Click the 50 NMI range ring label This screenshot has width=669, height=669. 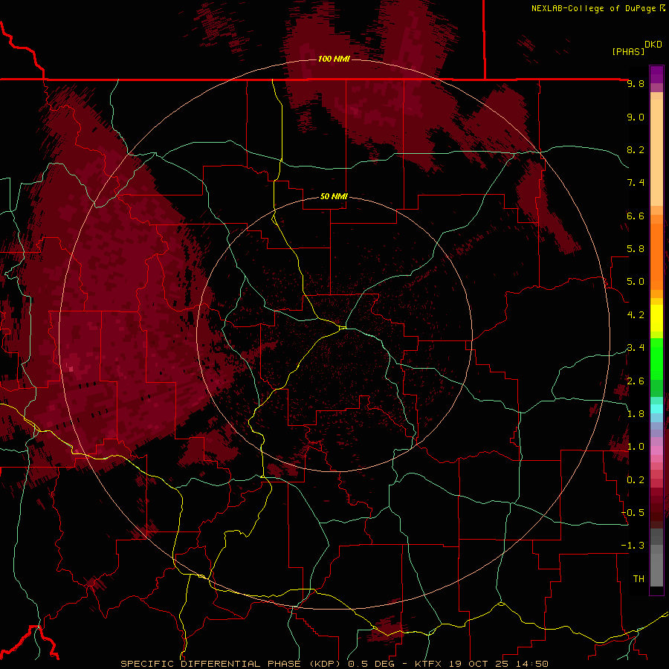click(x=334, y=197)
